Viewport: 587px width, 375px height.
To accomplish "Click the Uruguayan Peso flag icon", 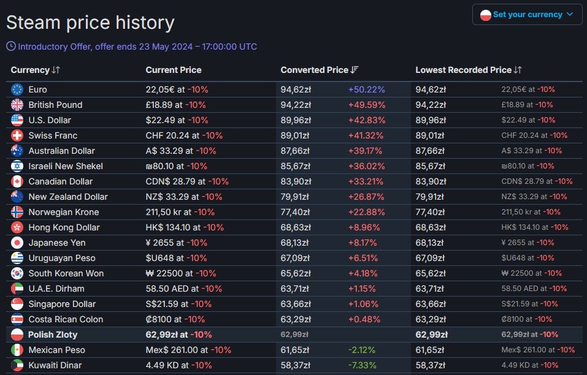I will tap(17, 258).
